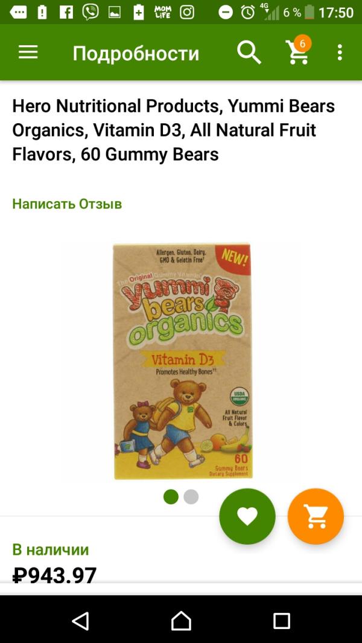Tap the Android back navigation button
Image resolution: width=362 pixels, height=643 pixels.
point(80,621)
